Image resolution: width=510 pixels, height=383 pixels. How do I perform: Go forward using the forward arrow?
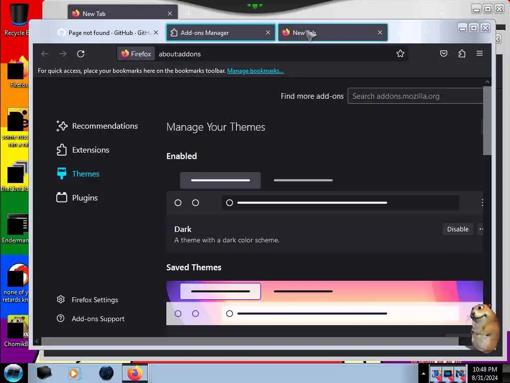coord(63,54)
